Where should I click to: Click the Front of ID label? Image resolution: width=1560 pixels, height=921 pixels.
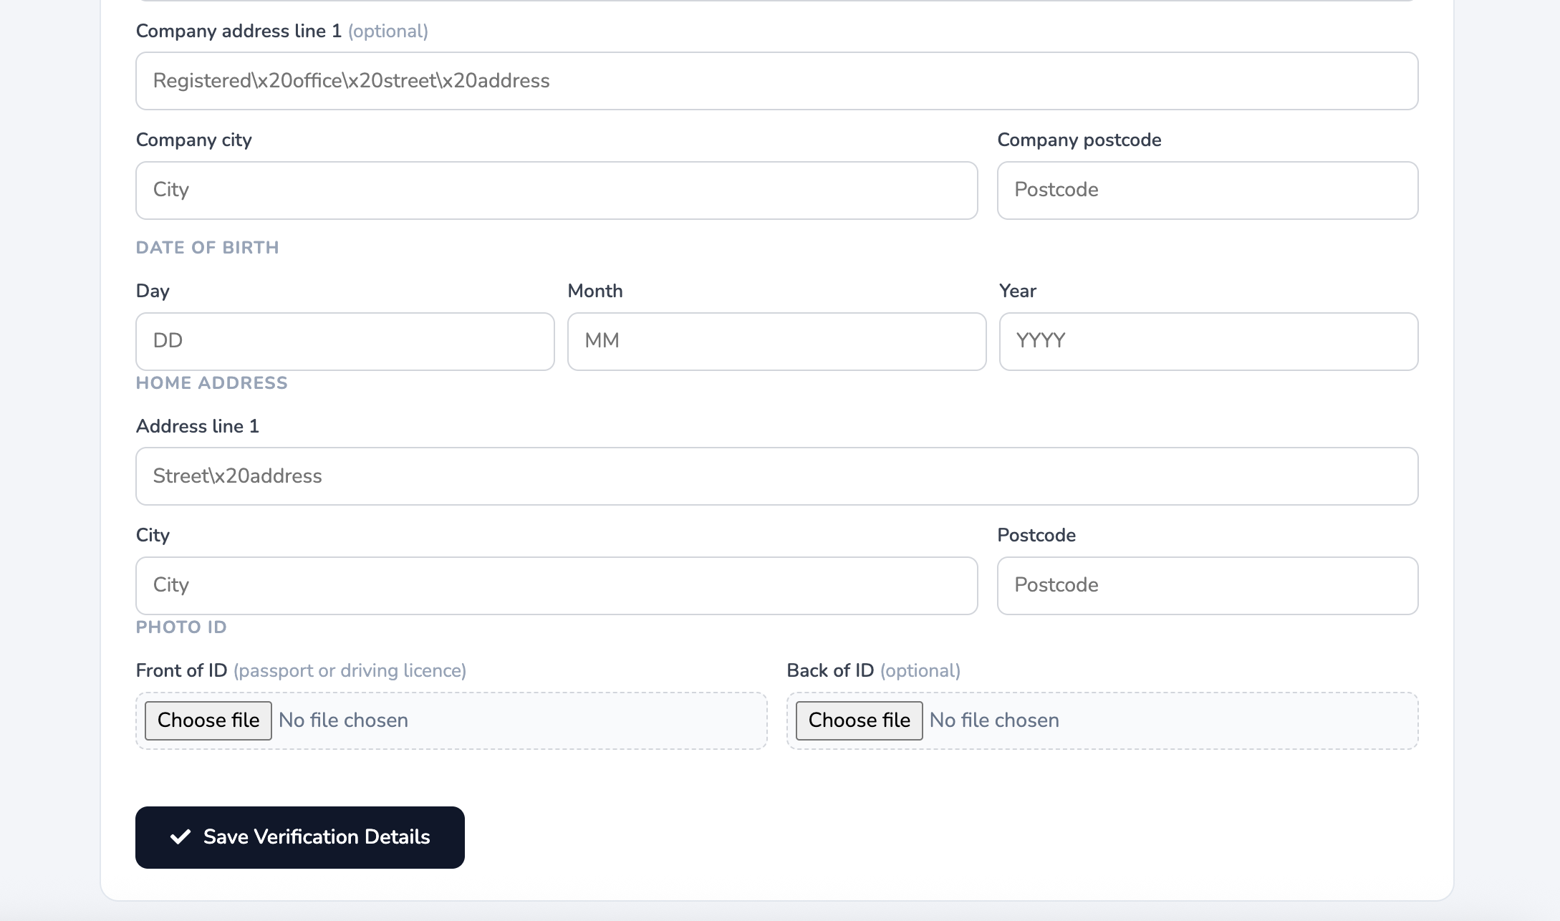[x=181, y=670]
